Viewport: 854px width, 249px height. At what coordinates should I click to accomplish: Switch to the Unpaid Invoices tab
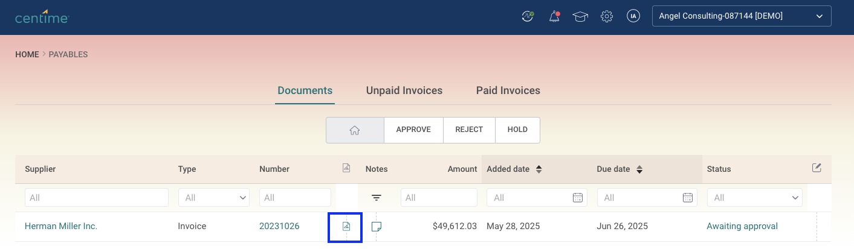click(404, 90)
